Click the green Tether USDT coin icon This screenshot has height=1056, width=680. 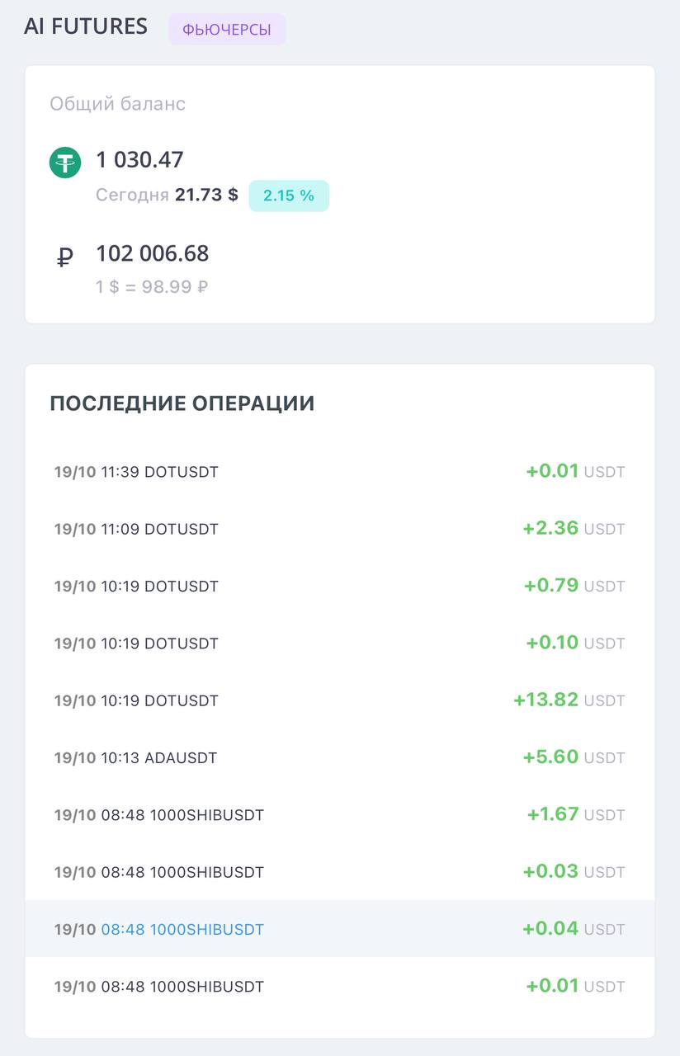click(65, 162)
